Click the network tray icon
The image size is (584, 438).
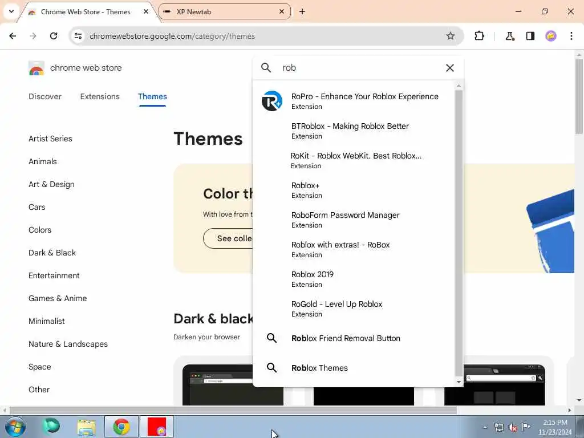coord(498,427)
